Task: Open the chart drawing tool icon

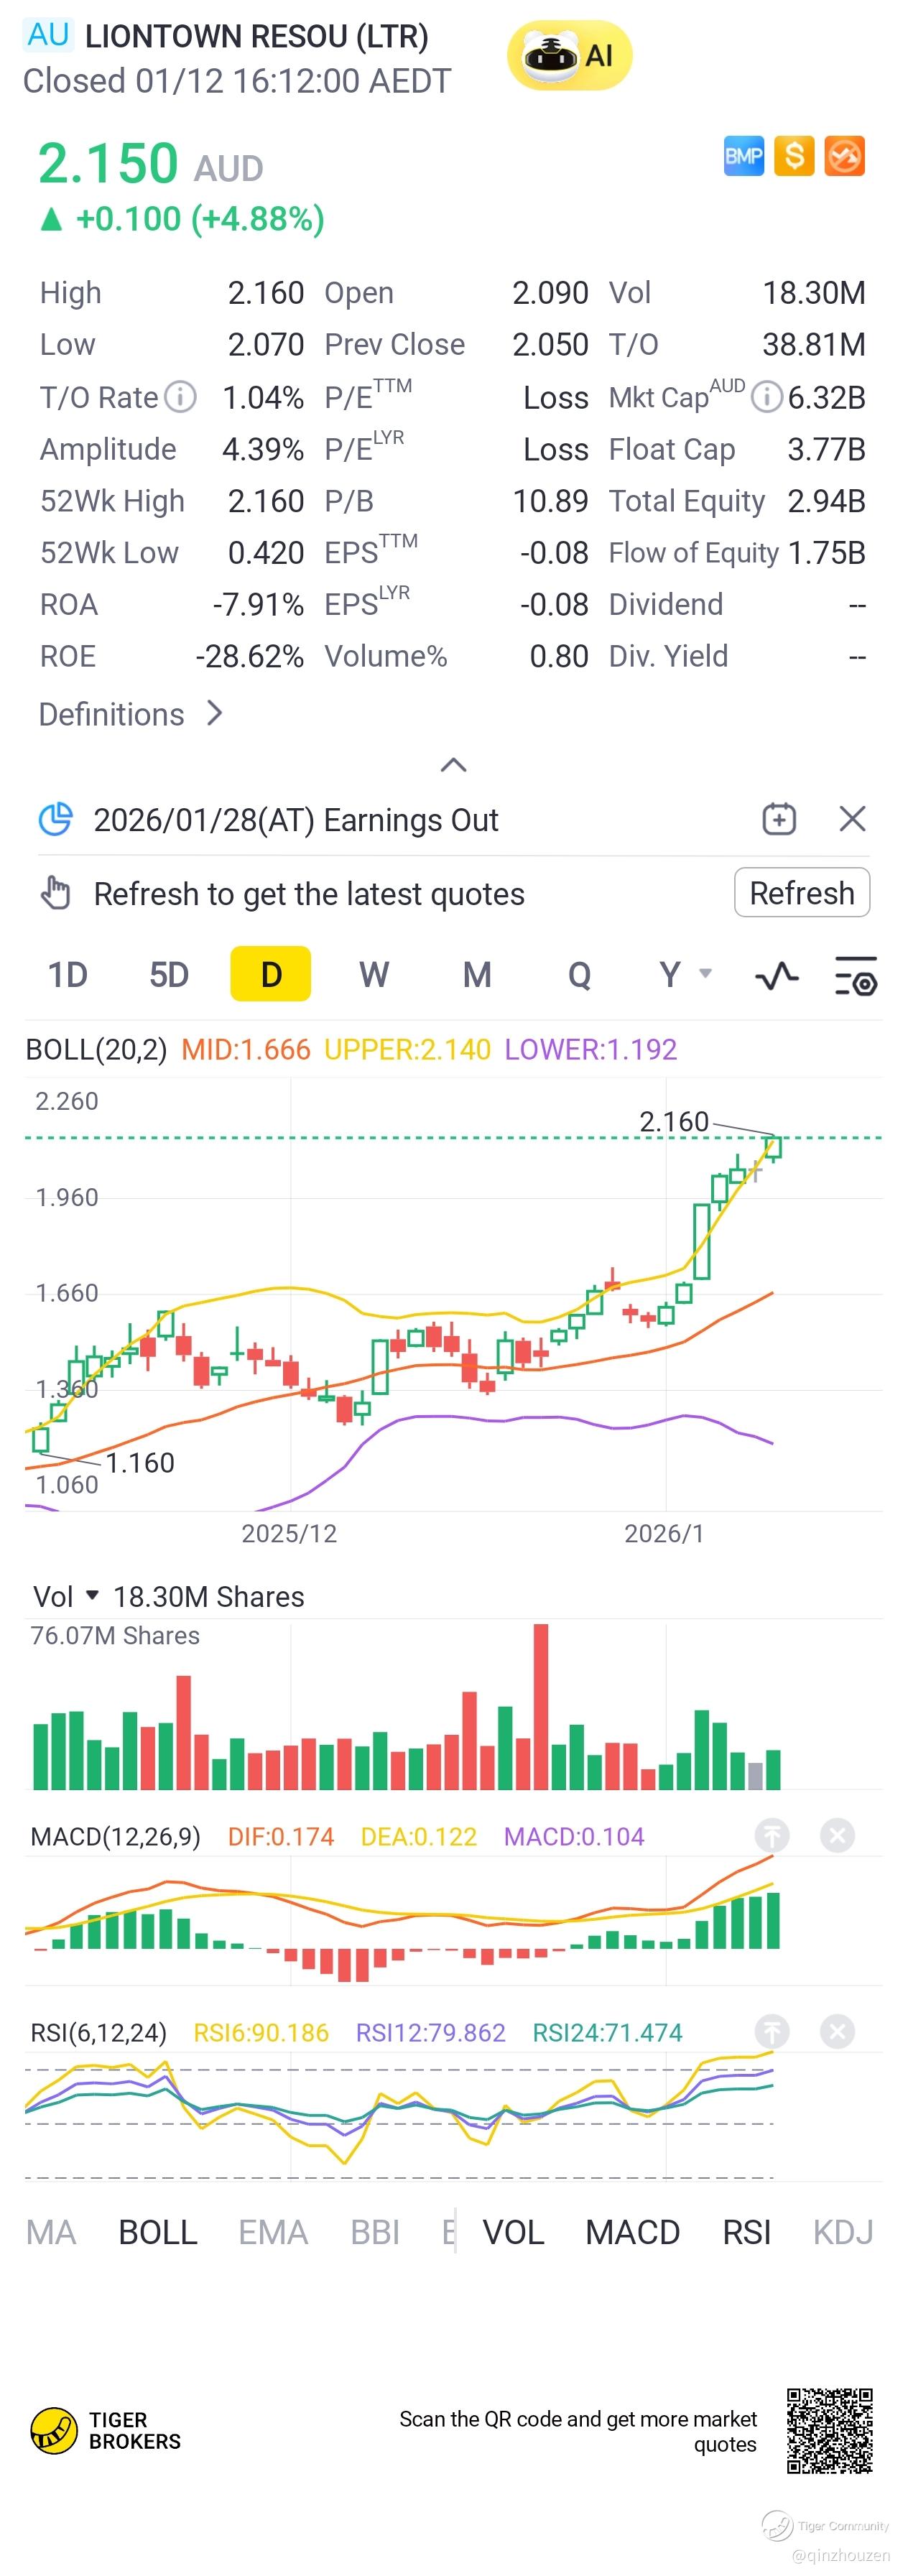Action: [x=777, y=975]
